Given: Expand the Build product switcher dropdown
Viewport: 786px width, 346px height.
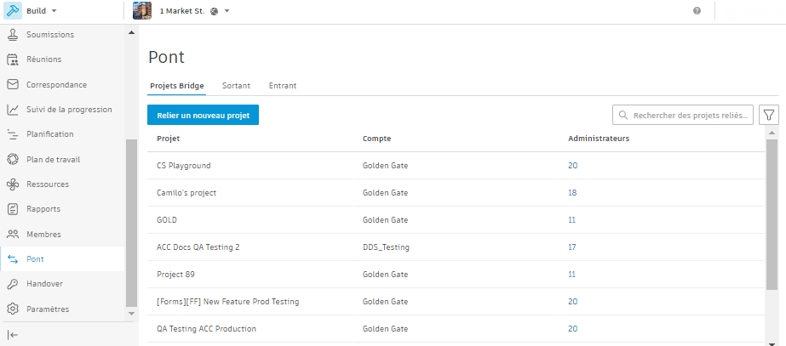Looking at the screenshot, I should coord(54,11).
